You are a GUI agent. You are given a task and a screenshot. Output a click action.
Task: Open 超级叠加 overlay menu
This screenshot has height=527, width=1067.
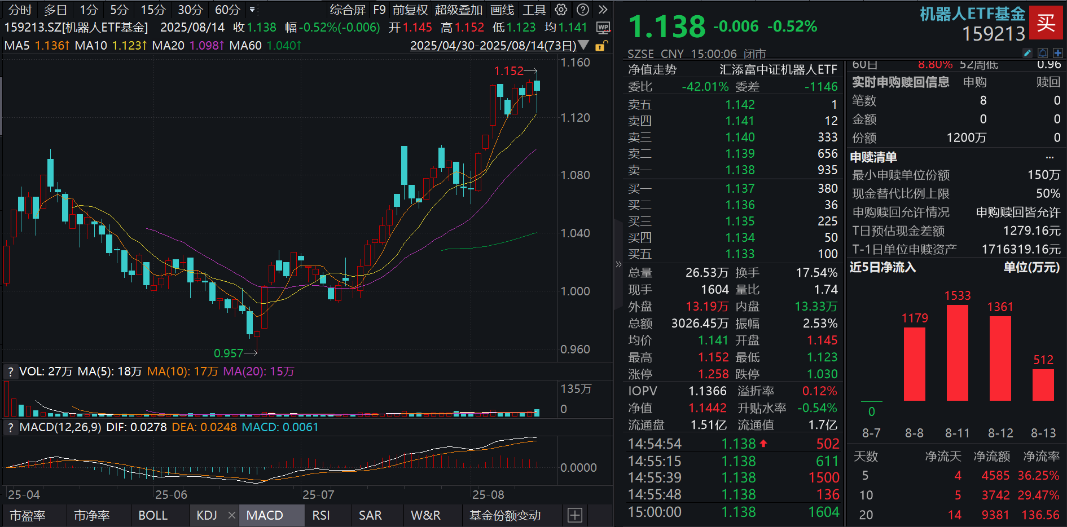click(459, 10)
